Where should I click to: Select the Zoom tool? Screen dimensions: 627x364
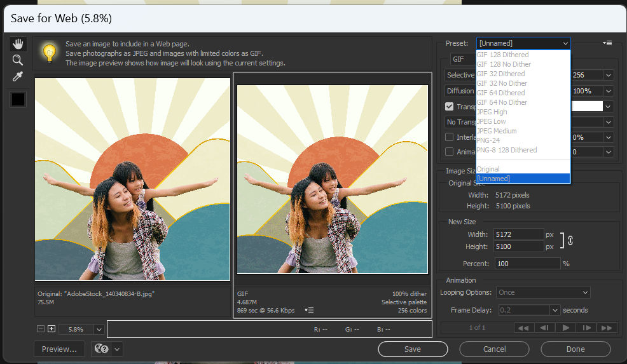[18, 60]
